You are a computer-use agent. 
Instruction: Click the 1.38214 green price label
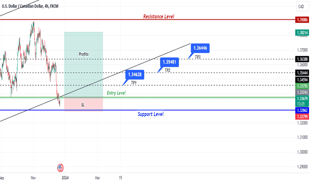tap(302, 33)
